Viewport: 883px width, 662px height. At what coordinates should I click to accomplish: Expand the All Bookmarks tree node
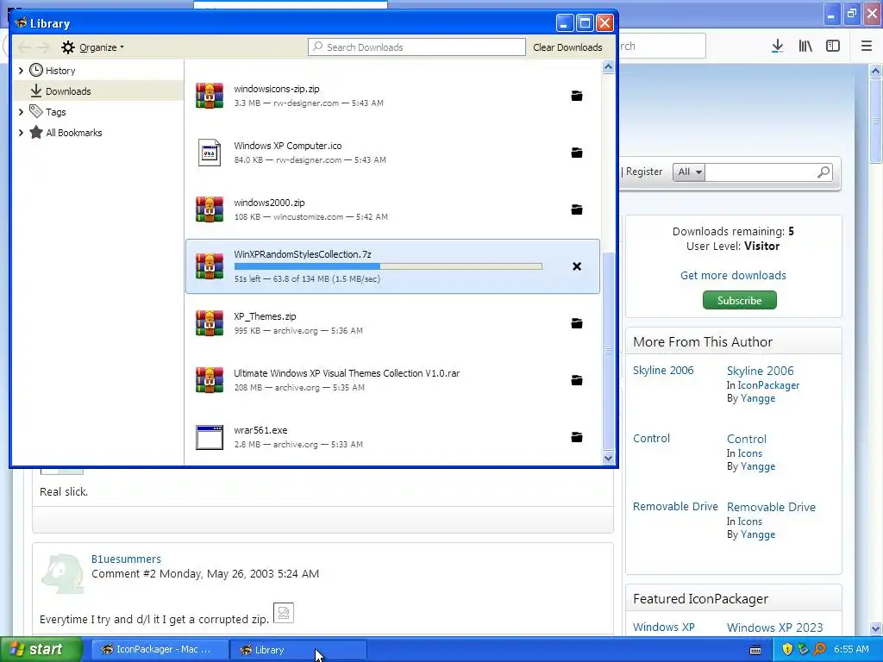pyautogui.click(x=21, y=133)
